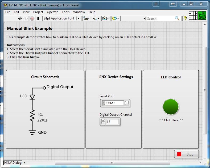Open the Tools menu
Image resolution: width=210 pixels, height=168 pixels.
pyautogui.click(x=66, y=12)
